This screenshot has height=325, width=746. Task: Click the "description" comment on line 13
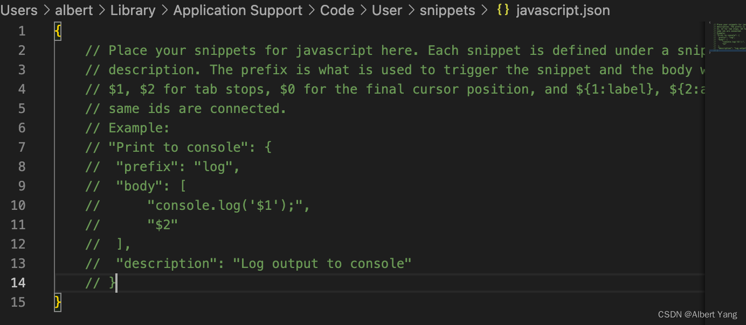coord(264,264)
